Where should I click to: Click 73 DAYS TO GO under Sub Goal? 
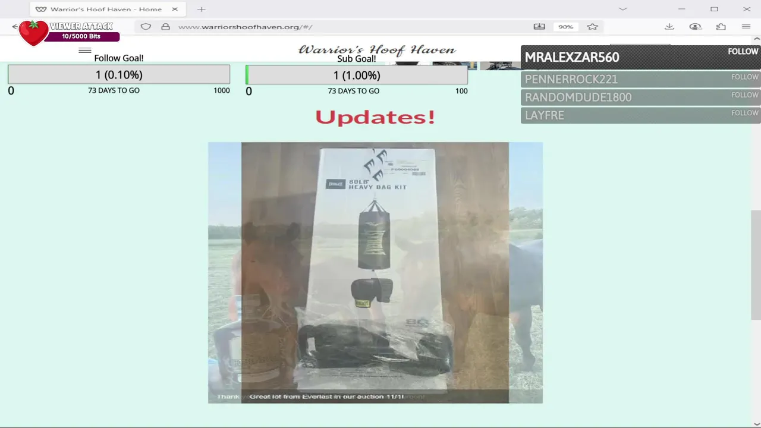coord(353,91)
